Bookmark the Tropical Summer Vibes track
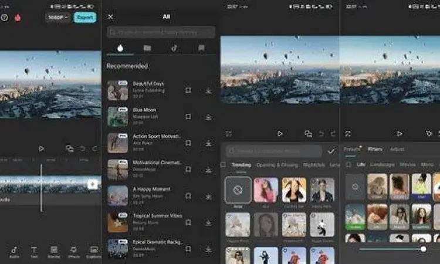 pos(188,222)
